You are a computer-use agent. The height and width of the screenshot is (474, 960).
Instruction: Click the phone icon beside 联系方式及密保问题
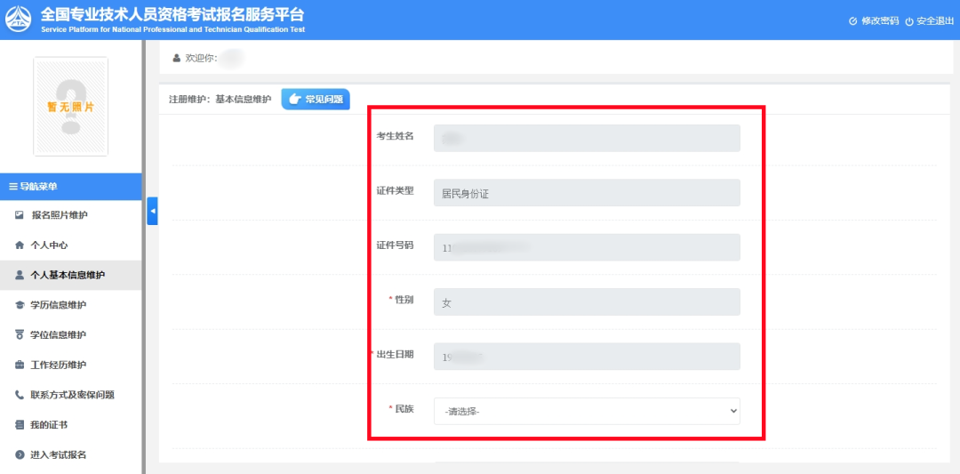click(20, 395)
